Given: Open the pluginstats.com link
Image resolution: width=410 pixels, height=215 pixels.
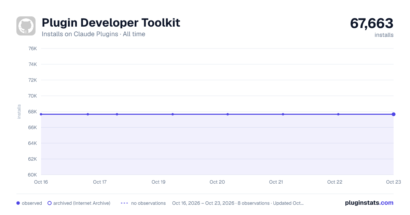Looking at the screenshot, I should (369, 203).
